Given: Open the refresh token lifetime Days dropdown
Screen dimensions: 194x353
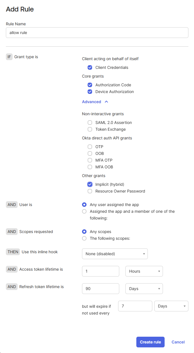Looking at the screenshot, I should (144, 289).
